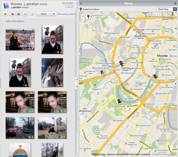The width and height of the screenshot is (178, 157).
Task: Click the save to disk icon
Action: click(31, 14)
